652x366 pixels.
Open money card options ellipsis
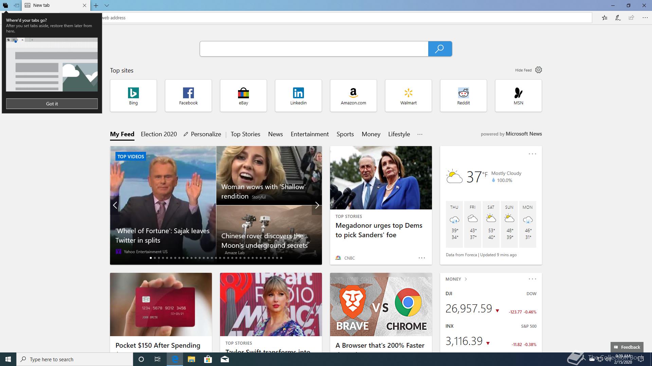point(532,279)
